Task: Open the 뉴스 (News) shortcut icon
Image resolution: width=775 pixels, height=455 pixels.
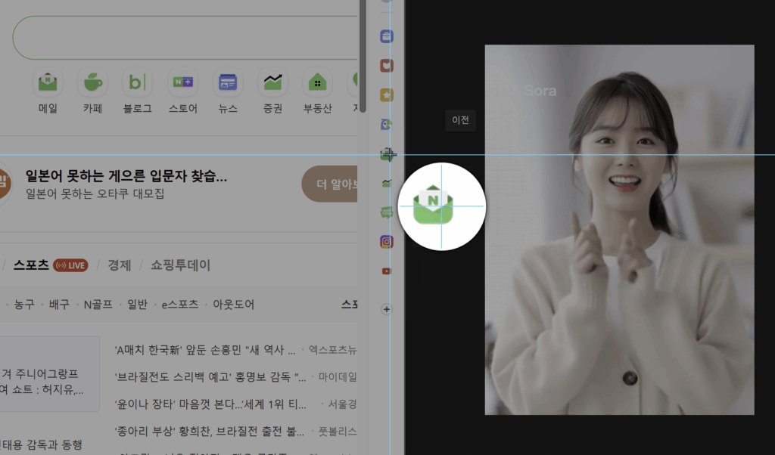Action: tap(227, 82)
